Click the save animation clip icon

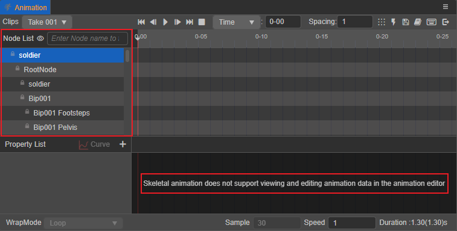(x=406, y=22)
